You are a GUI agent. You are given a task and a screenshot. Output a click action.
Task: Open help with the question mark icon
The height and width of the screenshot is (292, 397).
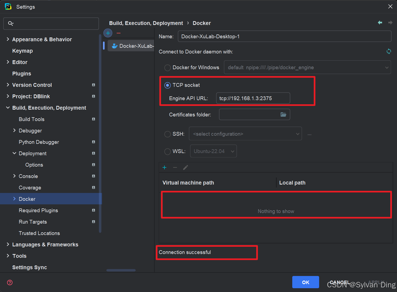[10, 283]
